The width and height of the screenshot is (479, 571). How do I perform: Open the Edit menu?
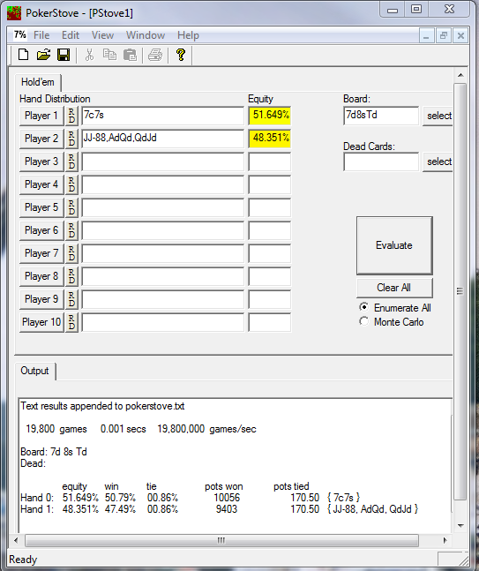[71, 35]
